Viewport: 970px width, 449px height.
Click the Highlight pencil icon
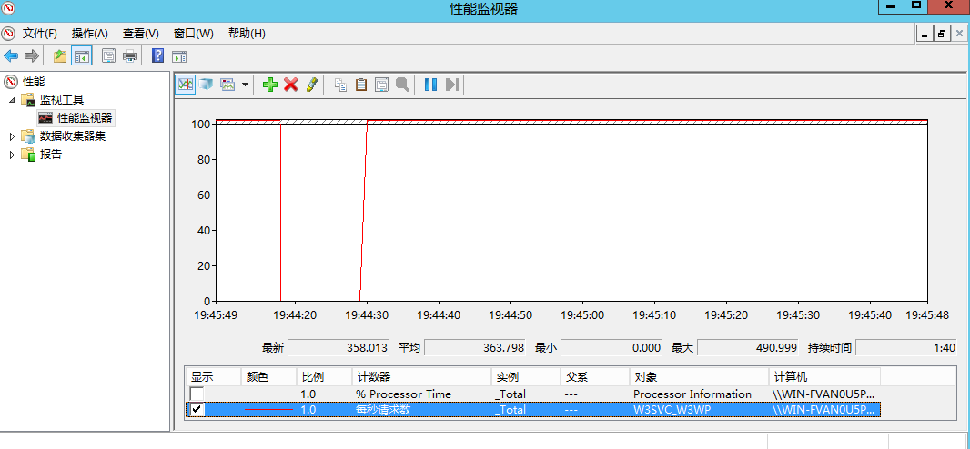pos(312,85)
